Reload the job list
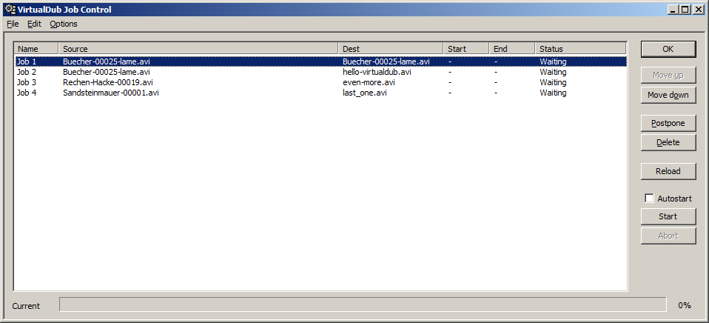Screen dimensions: 709x323 point(668,171)
